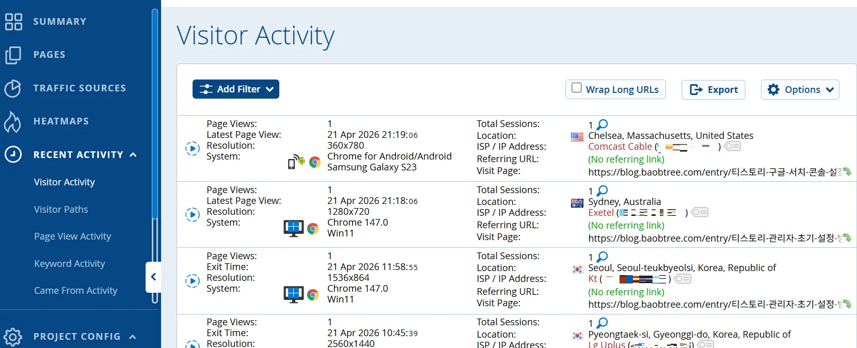
Task: Click the Export button
Action: pyautogui.click(x=713, y=89)
